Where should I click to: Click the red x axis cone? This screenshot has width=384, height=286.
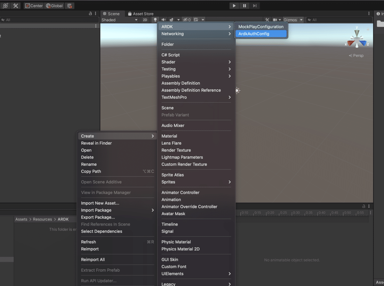click(351, 43)
